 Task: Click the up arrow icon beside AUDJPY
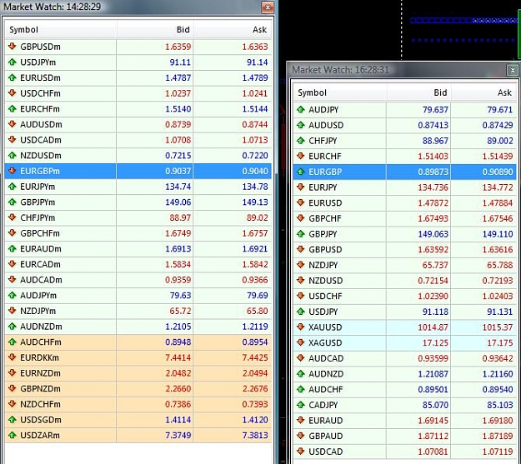(x=301, y=109)
